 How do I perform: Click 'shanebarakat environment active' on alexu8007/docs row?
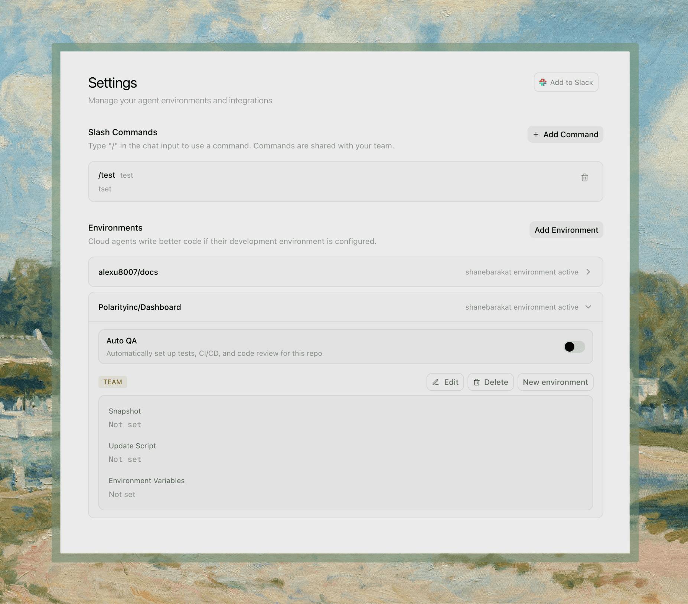point(522,272)
